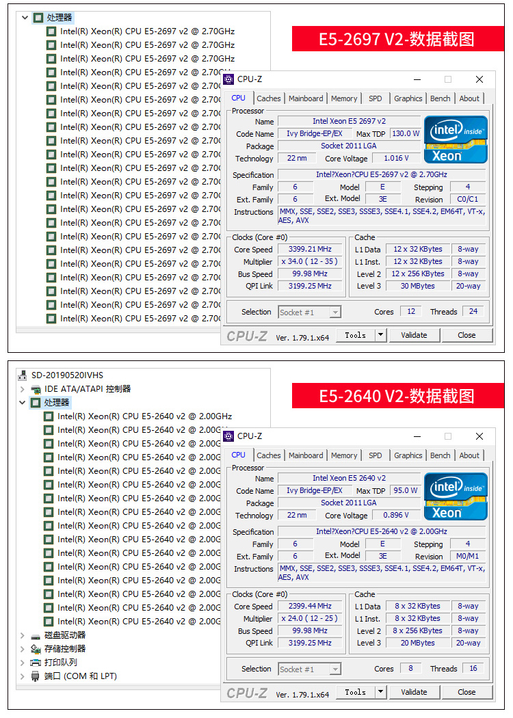
Task: Click the Name field 'Intel Xeon E5 2640 v2'
Action: [349, 478]
